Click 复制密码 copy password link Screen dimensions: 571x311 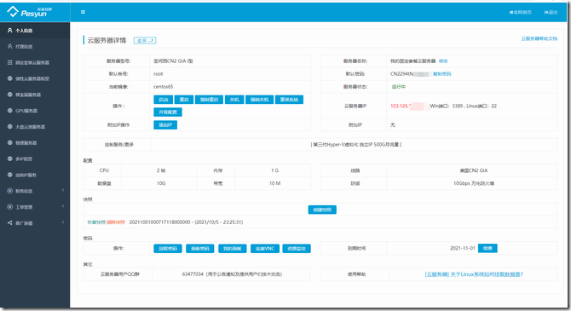click(441, 73)
